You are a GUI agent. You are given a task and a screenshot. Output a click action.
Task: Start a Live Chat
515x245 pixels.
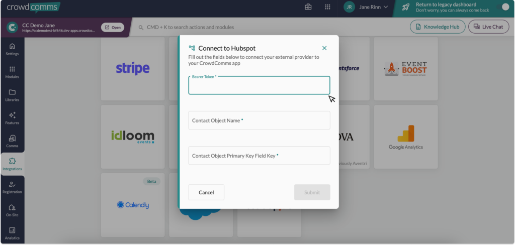pyautogui.click(x=488, y=27)
